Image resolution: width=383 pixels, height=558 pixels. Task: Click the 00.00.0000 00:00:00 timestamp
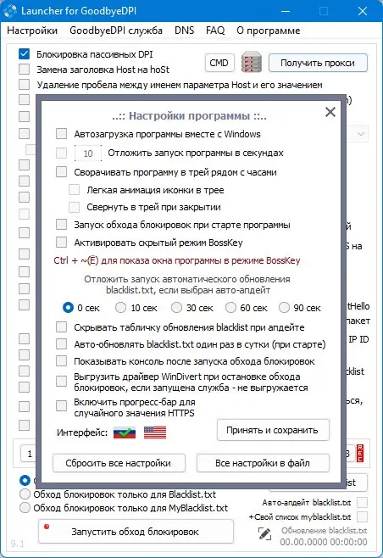tap(324, 542)
